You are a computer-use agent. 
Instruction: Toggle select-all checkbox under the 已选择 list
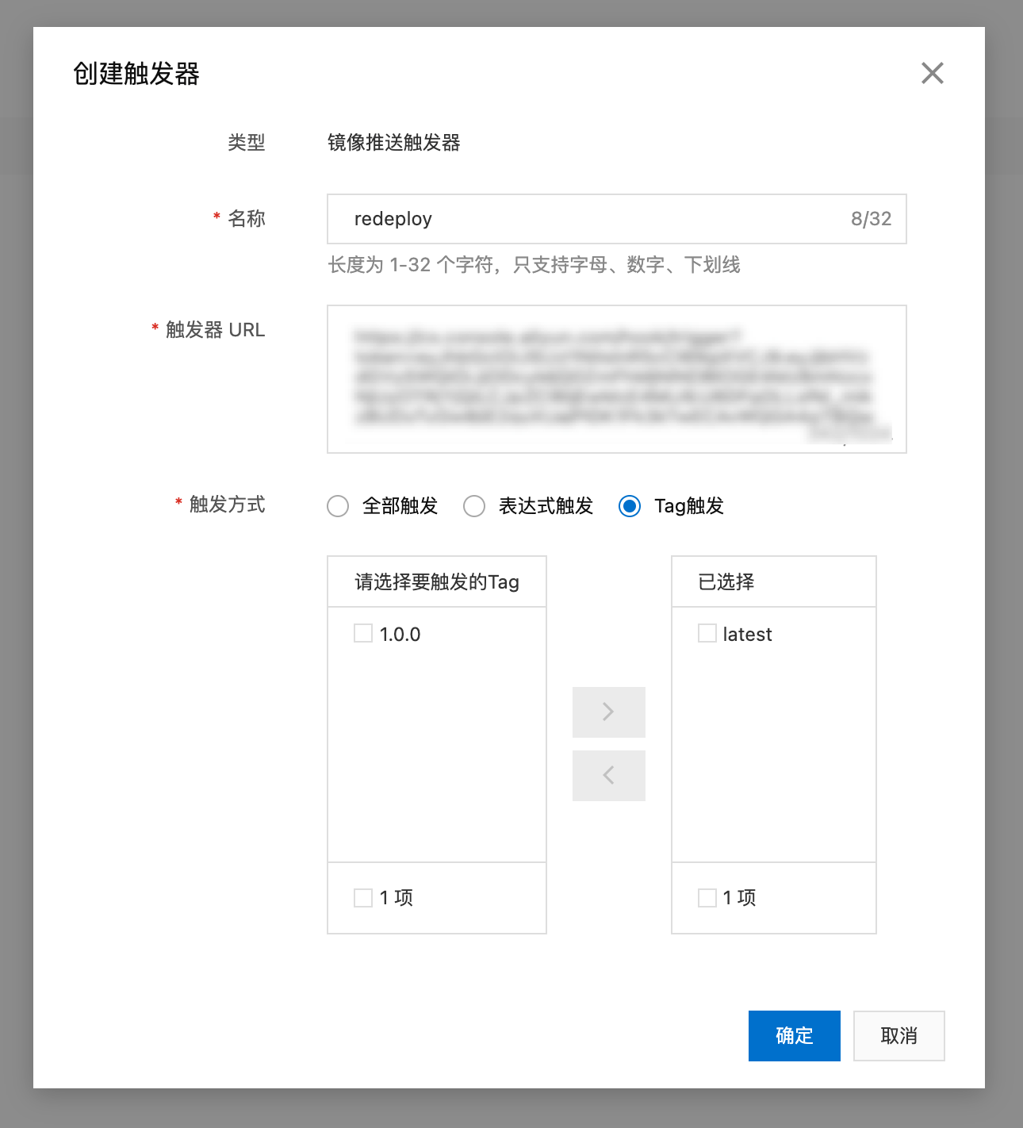707,897
